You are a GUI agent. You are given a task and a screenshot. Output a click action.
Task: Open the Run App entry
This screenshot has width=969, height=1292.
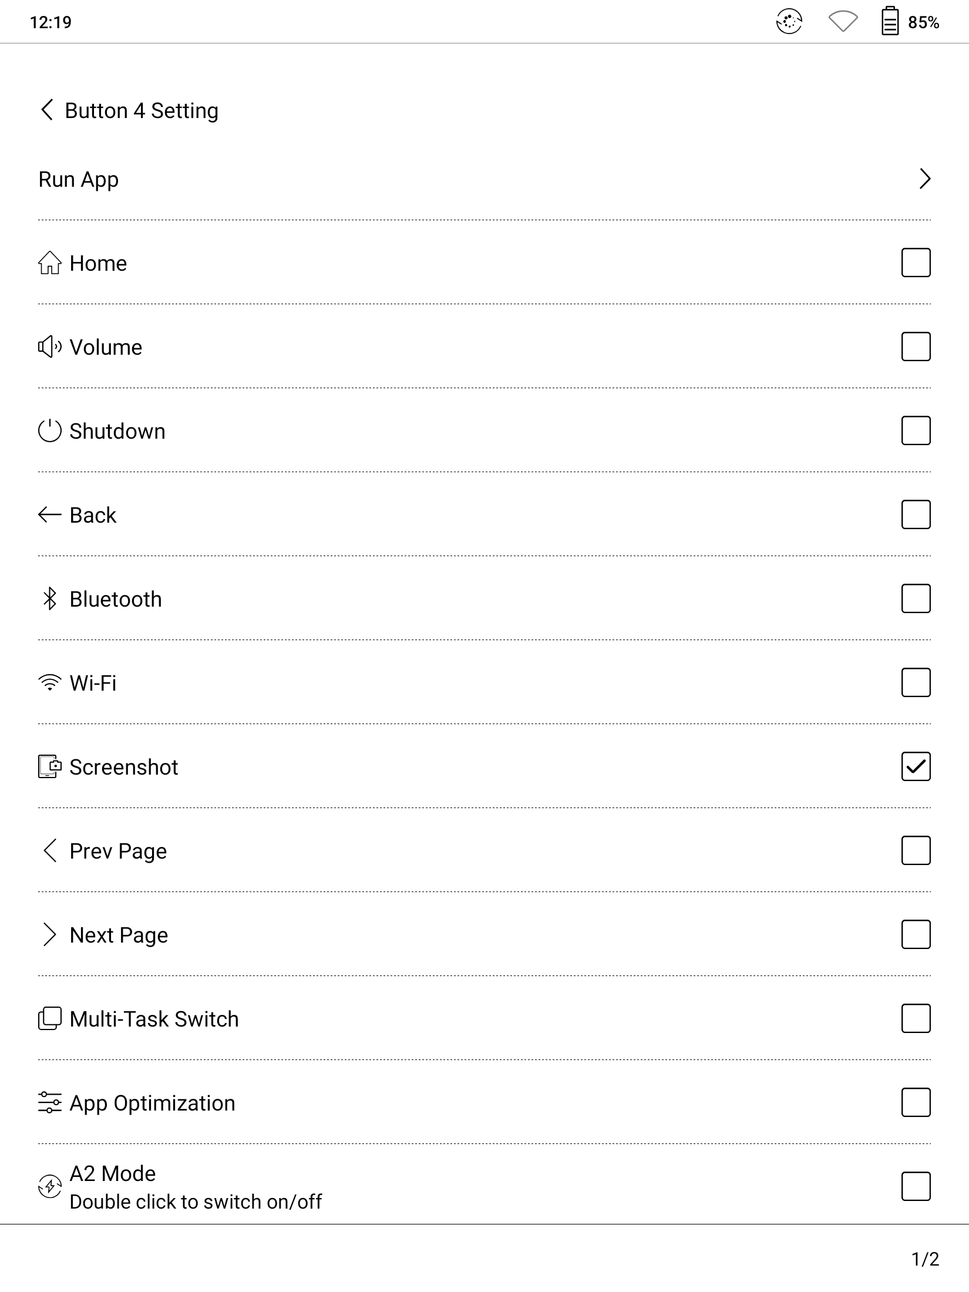[79, 179]
